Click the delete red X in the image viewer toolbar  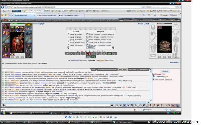[x=101, y=117]
